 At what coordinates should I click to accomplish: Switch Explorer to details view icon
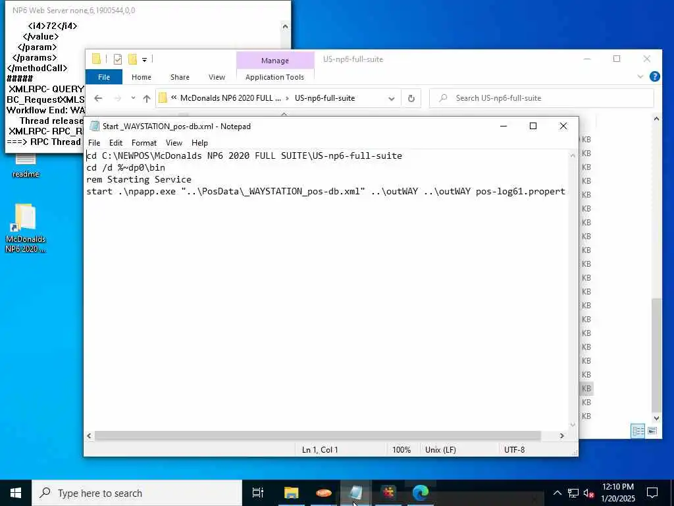click(x=638, y=431)
